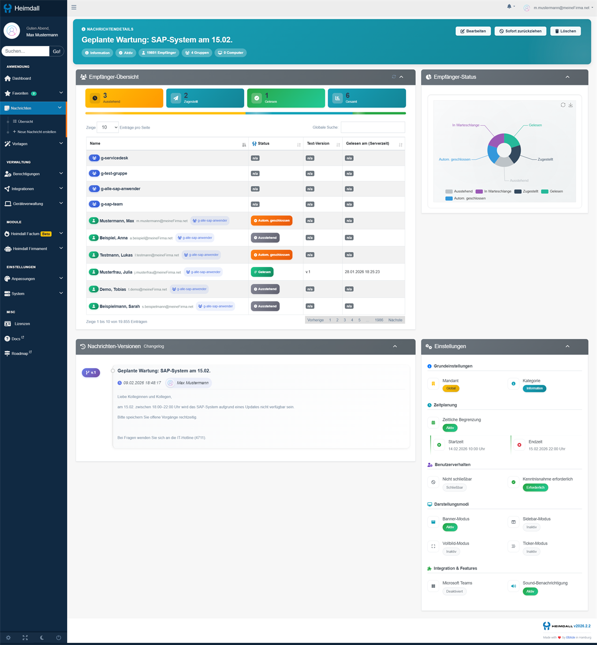Click the Sound-Benachrichtigung speaker icon

(513, 586)
